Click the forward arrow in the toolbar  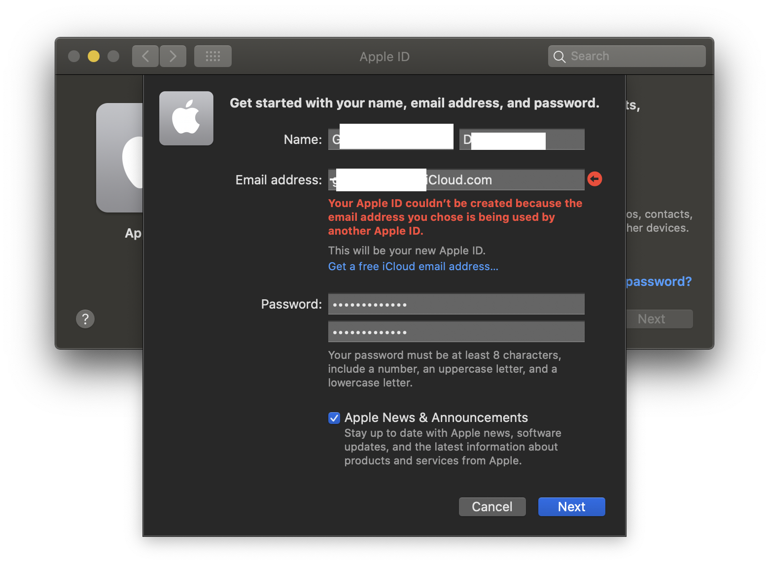click(173, 56)
